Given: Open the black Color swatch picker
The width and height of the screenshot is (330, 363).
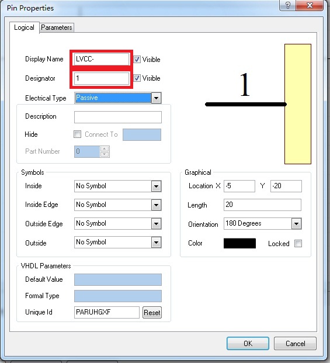Looking at the screenshot, I should (x=239, y=243).
